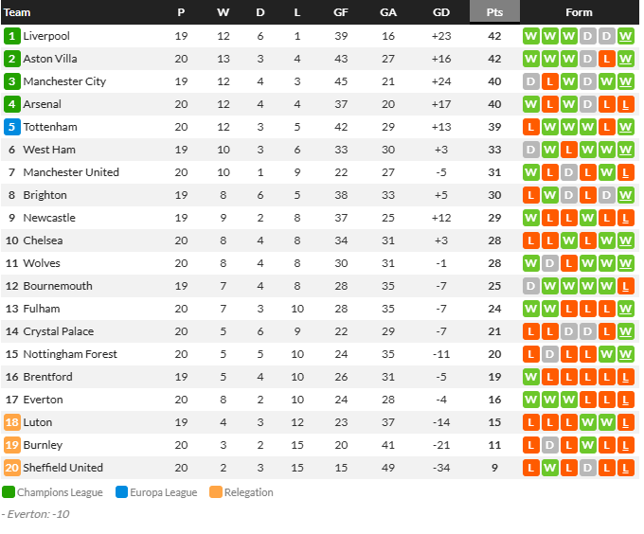Screen dimensions: 644x534
Task: Open the Aston Villa team link
Action: click(x=50, y=59)
